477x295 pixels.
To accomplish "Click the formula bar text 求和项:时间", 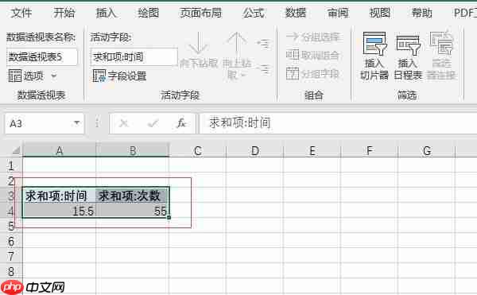I will click(240, 123).
